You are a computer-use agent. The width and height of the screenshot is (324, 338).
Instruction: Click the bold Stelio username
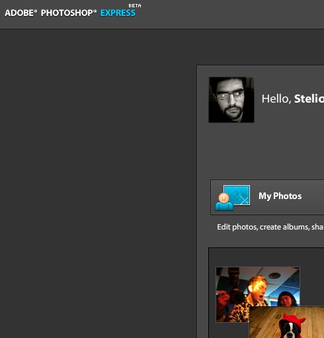pos(309,99)
